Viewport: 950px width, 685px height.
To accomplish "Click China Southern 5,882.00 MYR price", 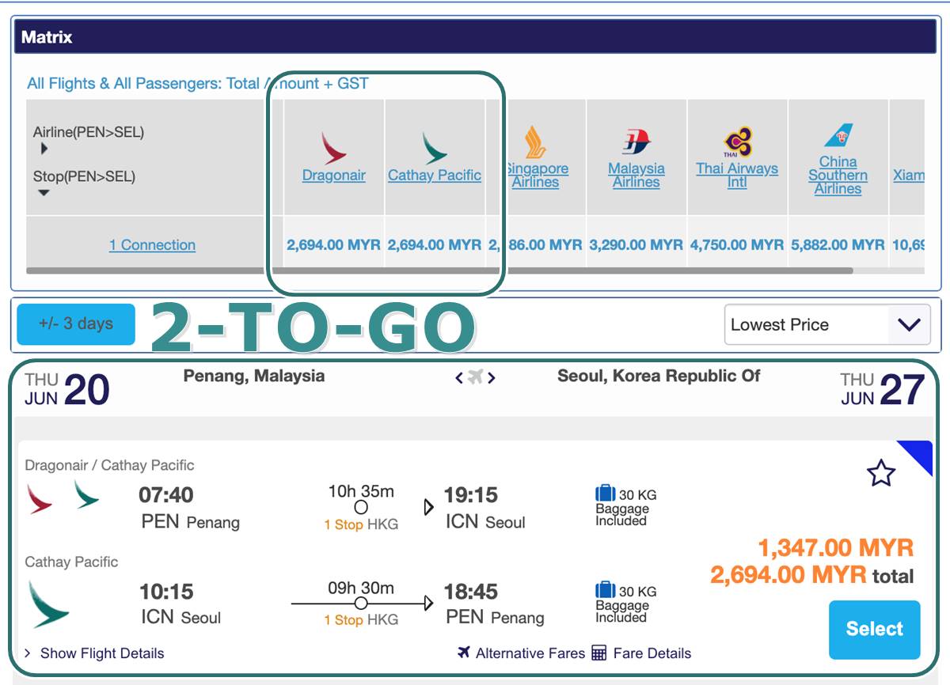I will coord(838,245).
